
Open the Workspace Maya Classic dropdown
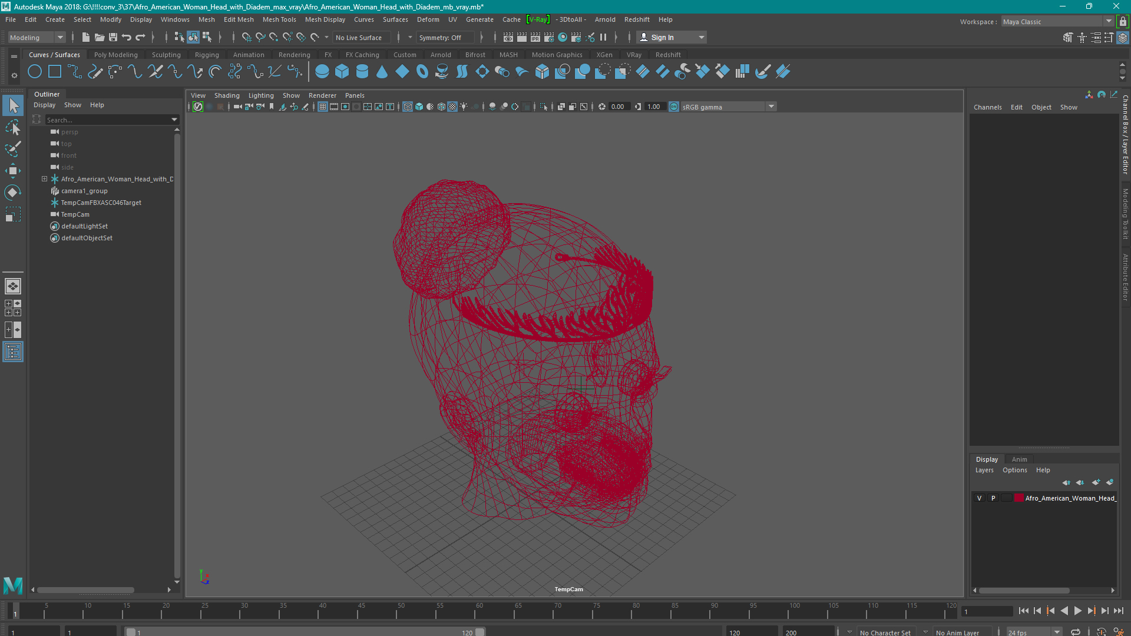click(x=1057, y=22)
